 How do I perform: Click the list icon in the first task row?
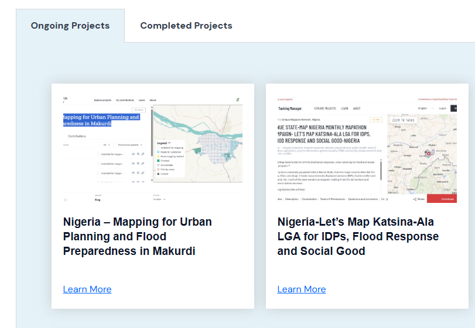click(x=134, y=154)
